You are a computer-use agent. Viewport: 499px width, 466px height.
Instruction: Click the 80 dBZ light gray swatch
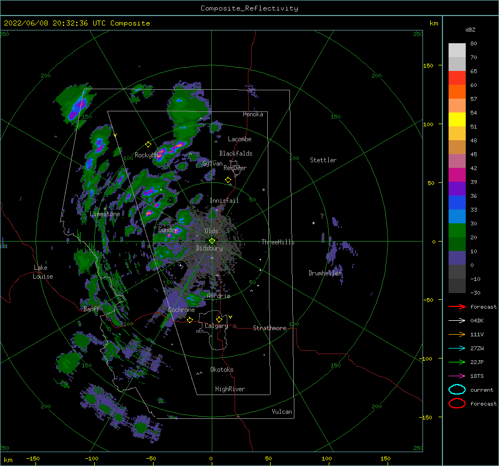coord(457,50)
